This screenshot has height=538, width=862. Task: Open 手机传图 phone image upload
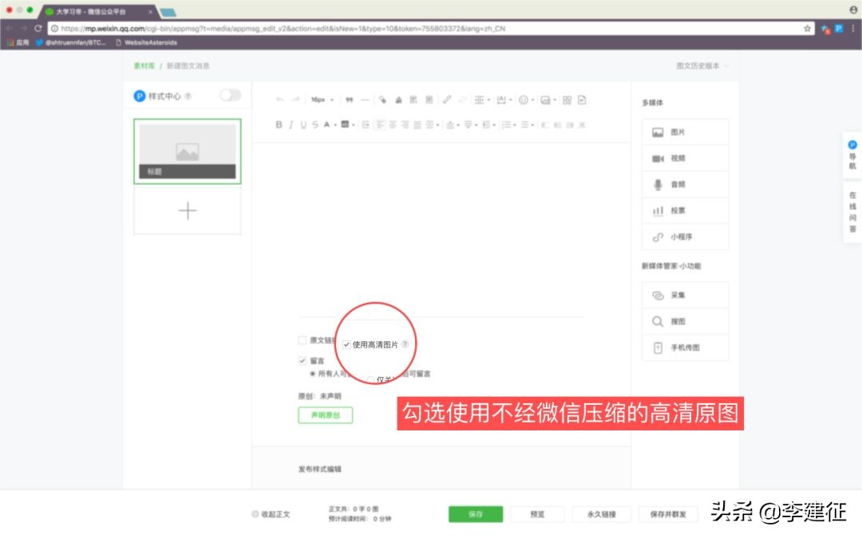[x=684, y=348]
